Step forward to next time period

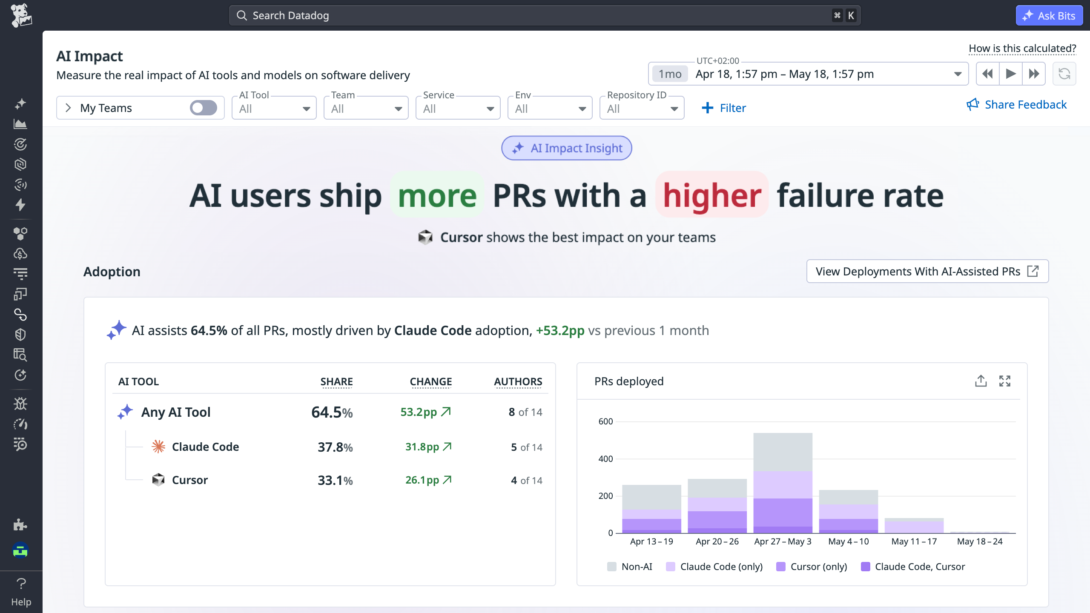click(x=1034, y=74)
